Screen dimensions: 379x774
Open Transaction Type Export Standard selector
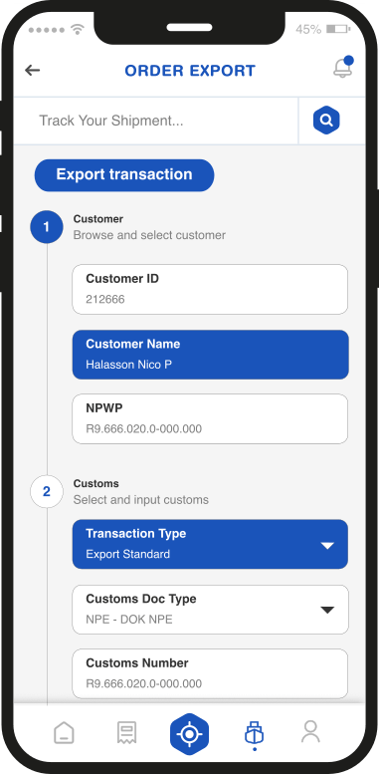click(211, 544)
